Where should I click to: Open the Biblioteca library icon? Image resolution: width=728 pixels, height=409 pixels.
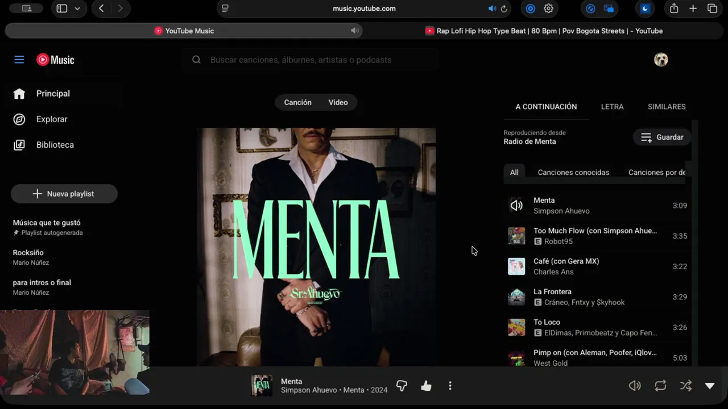coord(19,145)
